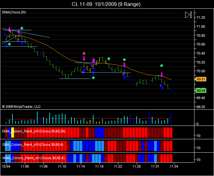
Task: Click the green diamond marker right of 70.20 peak
Action: pos(109,59)
